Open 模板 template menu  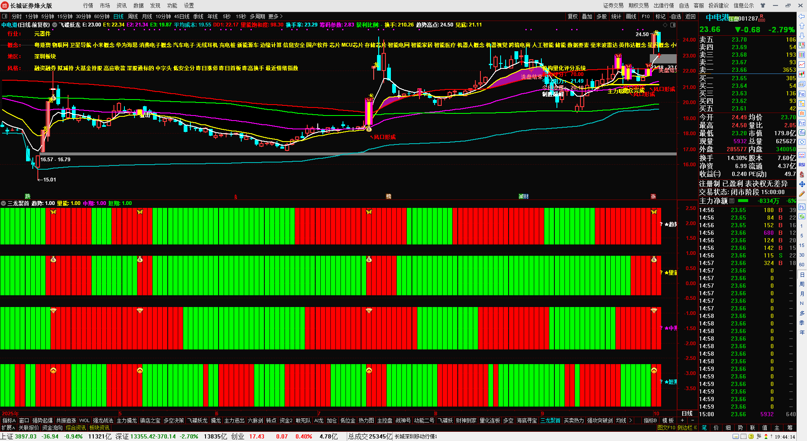668,420
